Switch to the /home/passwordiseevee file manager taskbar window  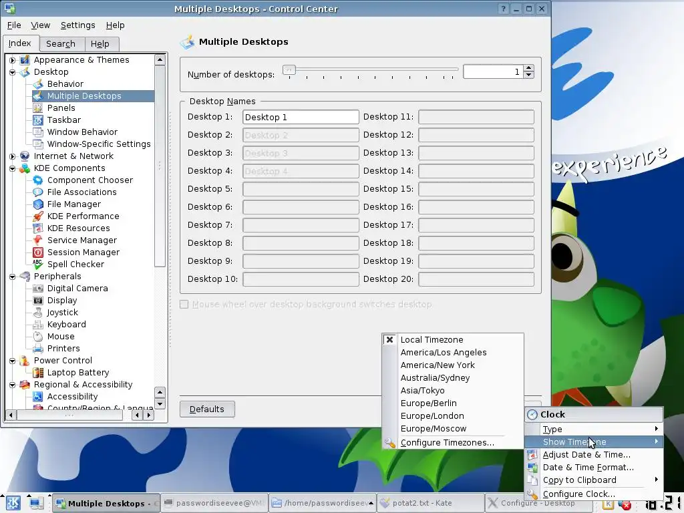pyautogui.click(x=323, y=503)
